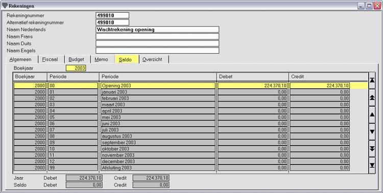Jump to last record navigation button

coord(372,165)
